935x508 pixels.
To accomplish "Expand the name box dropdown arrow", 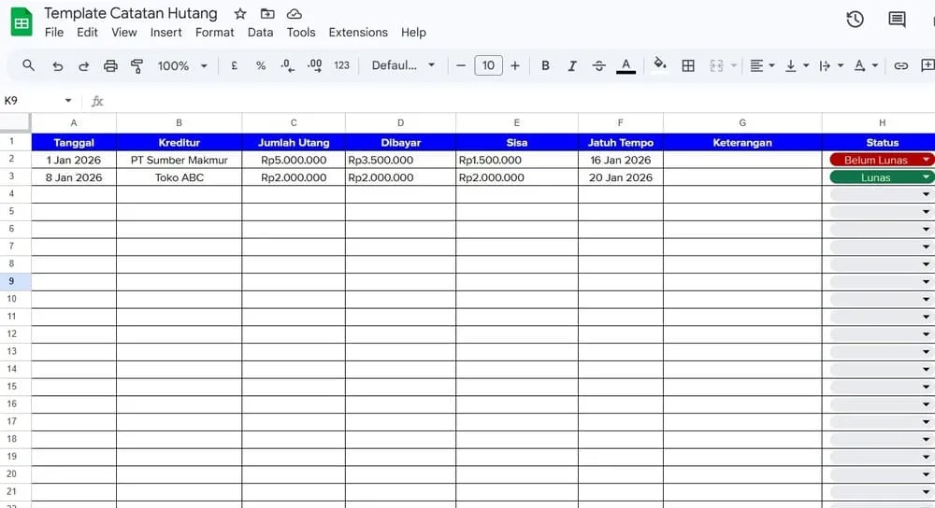I will pos(68,101).
